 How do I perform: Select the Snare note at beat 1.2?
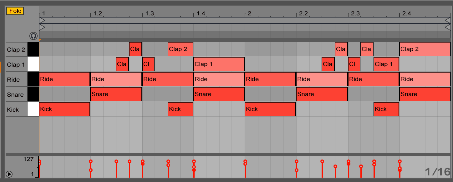click(116, 94)
